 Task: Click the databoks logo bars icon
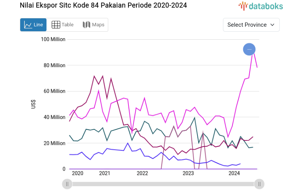pyautogui.click(x=243, y=6)
